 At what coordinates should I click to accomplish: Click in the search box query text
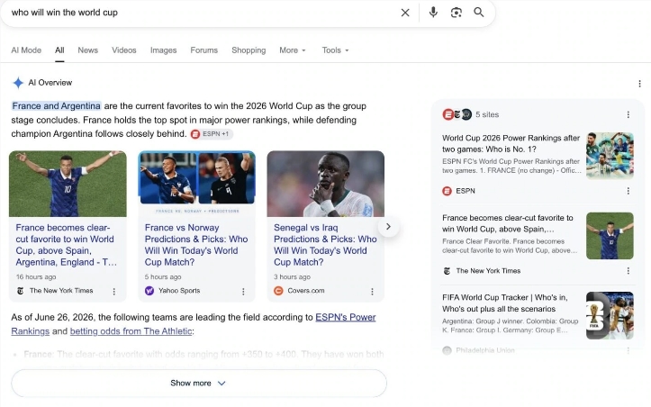(64, 13)
